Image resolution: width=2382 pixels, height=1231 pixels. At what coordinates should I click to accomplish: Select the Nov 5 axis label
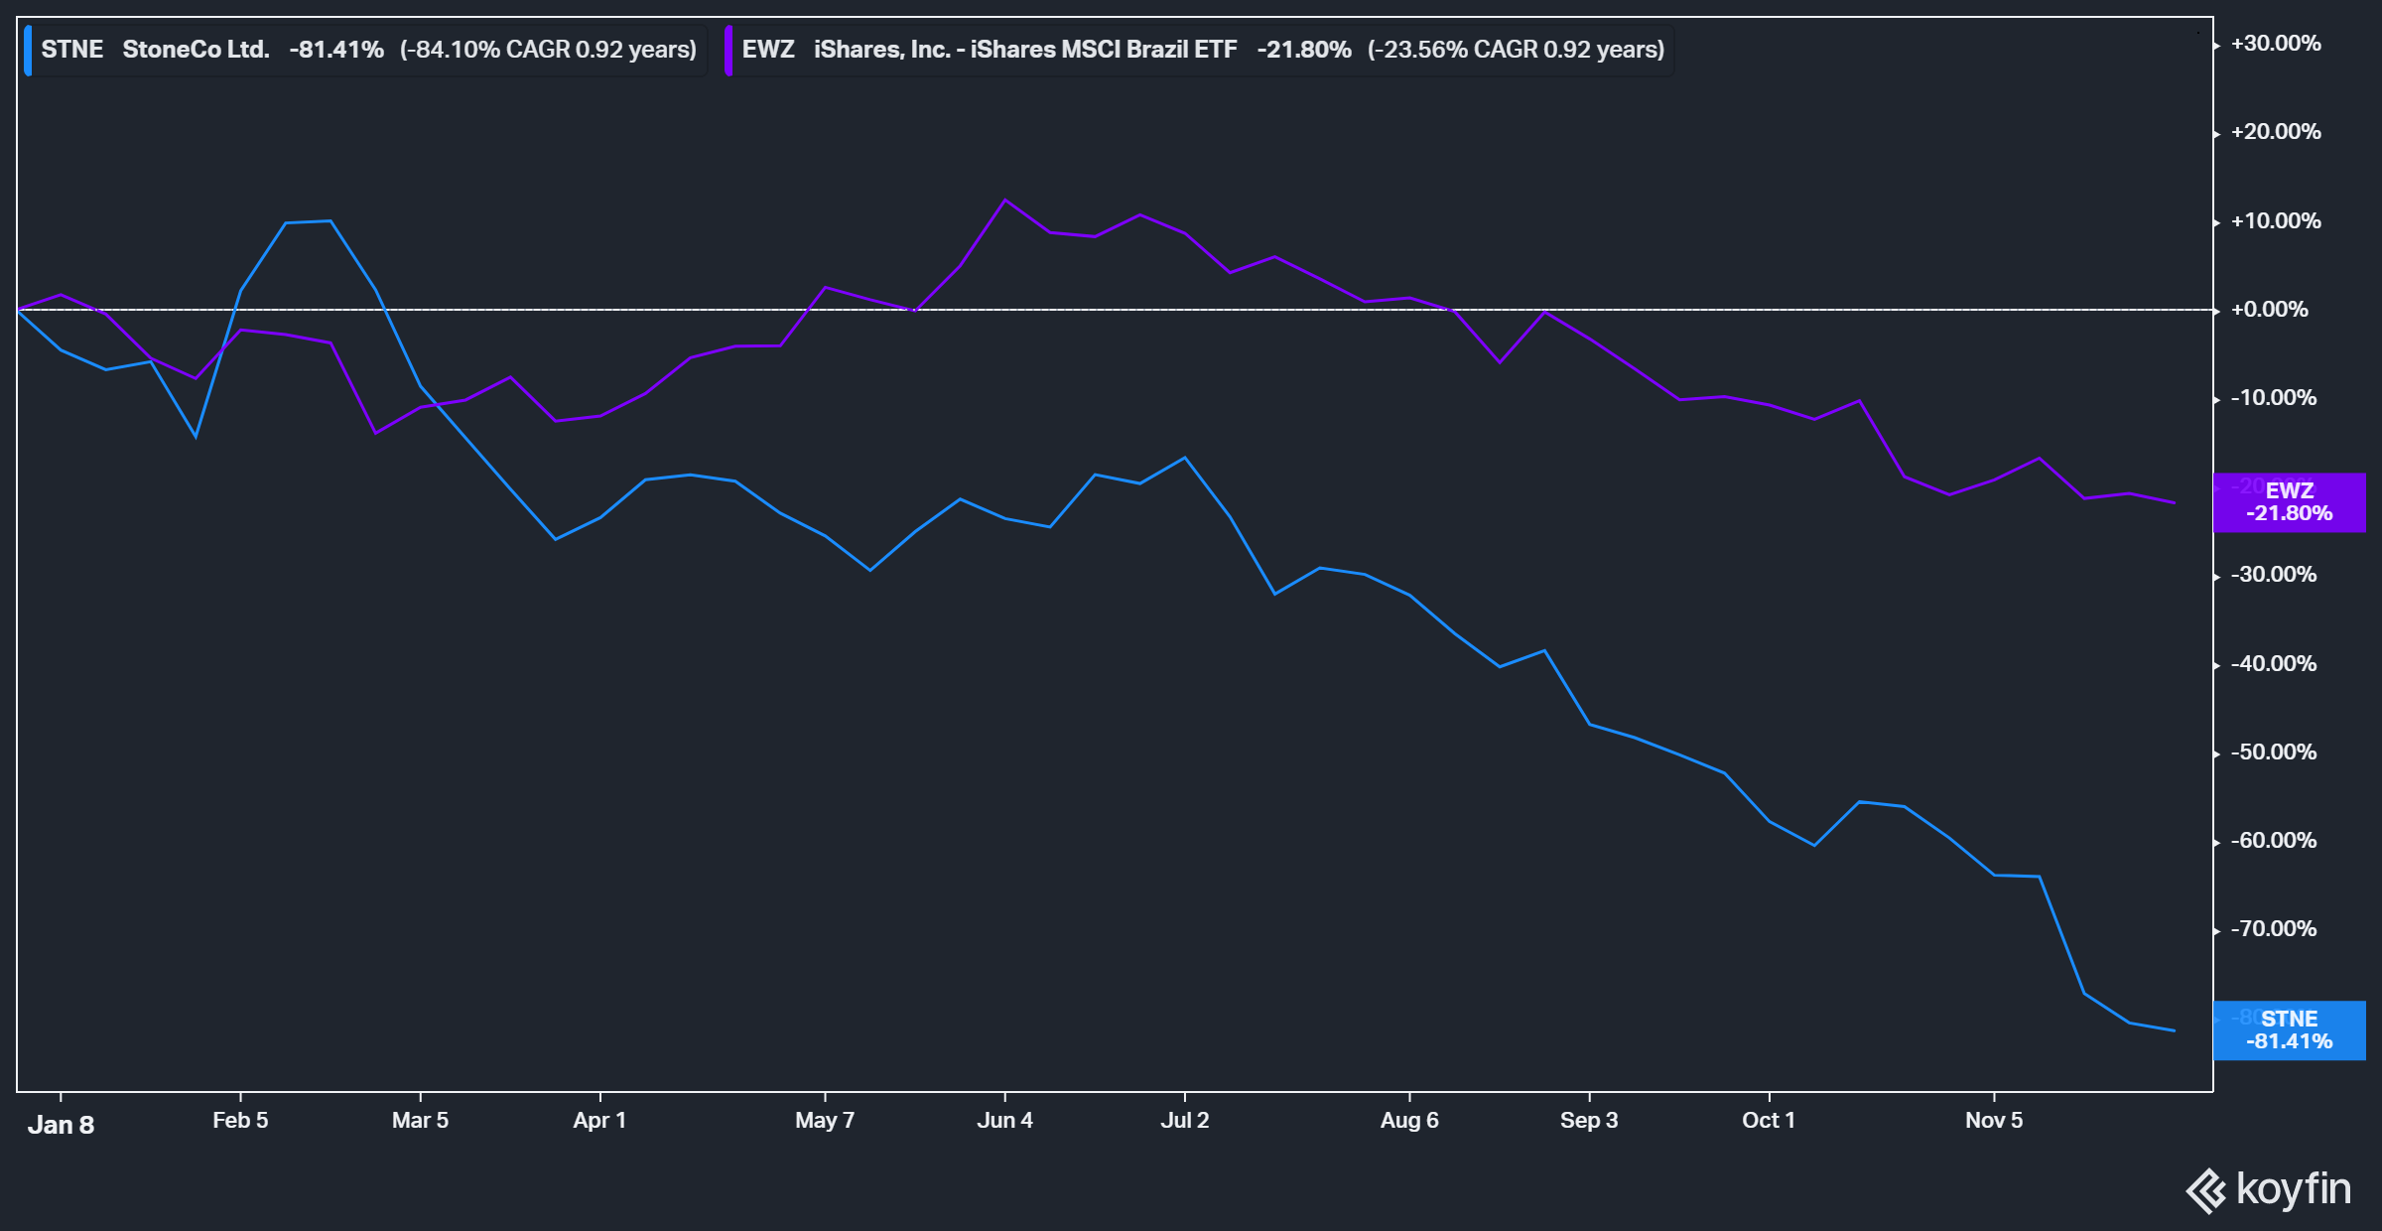(1991, 1120)
